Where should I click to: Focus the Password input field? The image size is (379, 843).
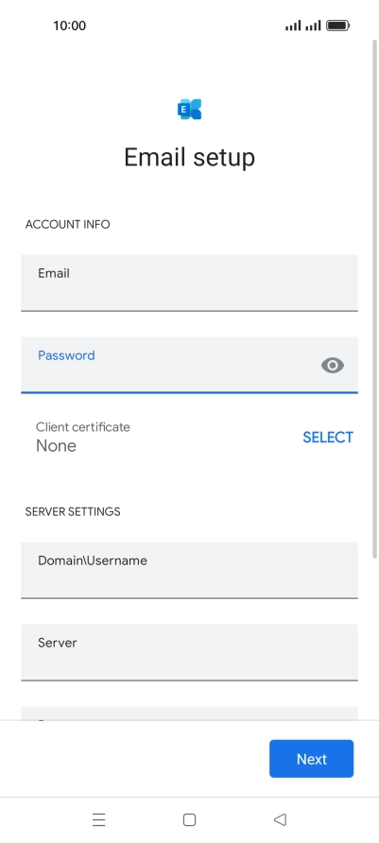tap(189, 365)
